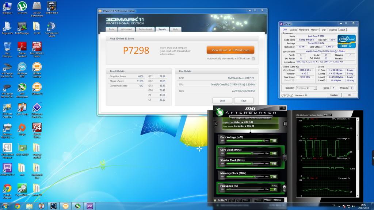374x210 pixels.
Task: Click the Afterburner 'K' Kombustor side button
Action: (215, 124)
